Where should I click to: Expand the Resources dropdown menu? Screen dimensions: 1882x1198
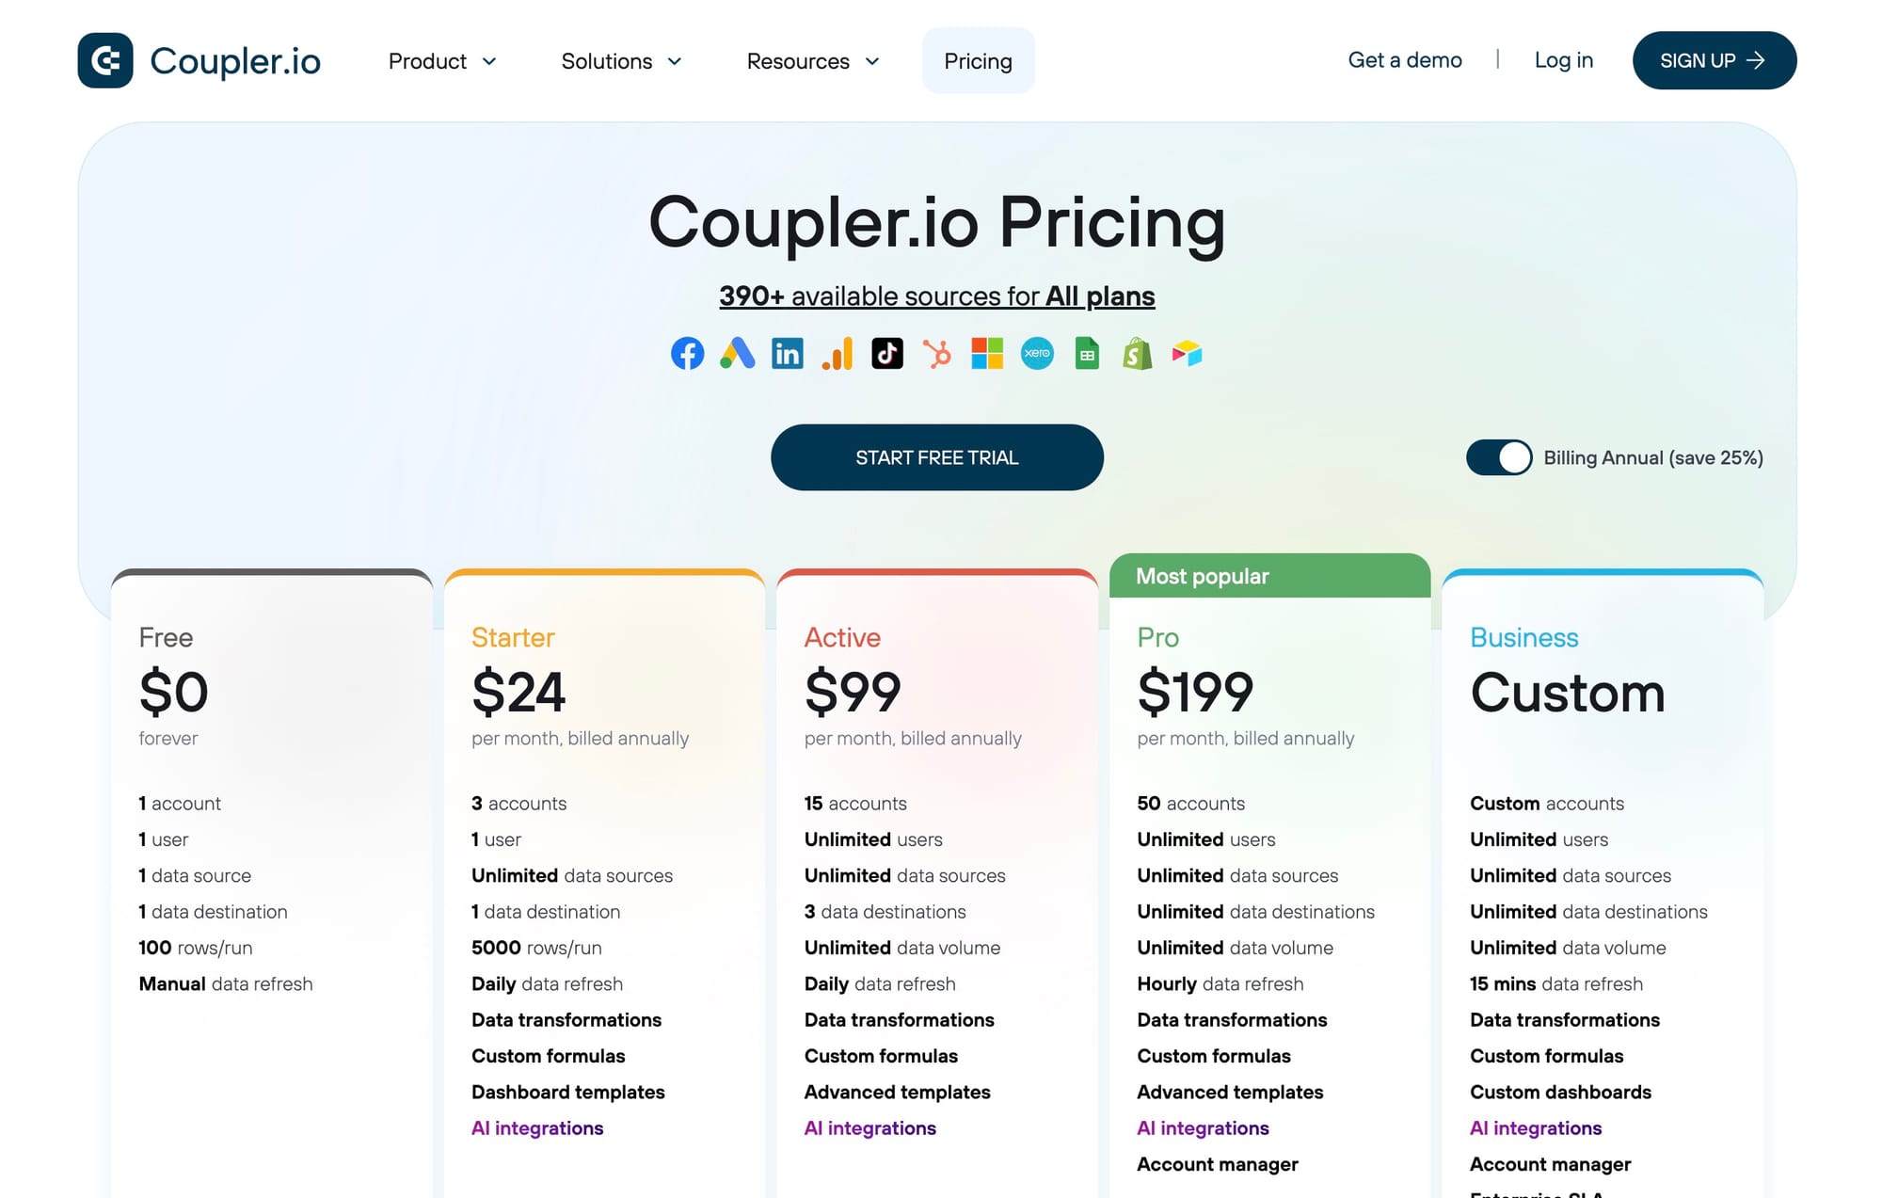point(812,61)
